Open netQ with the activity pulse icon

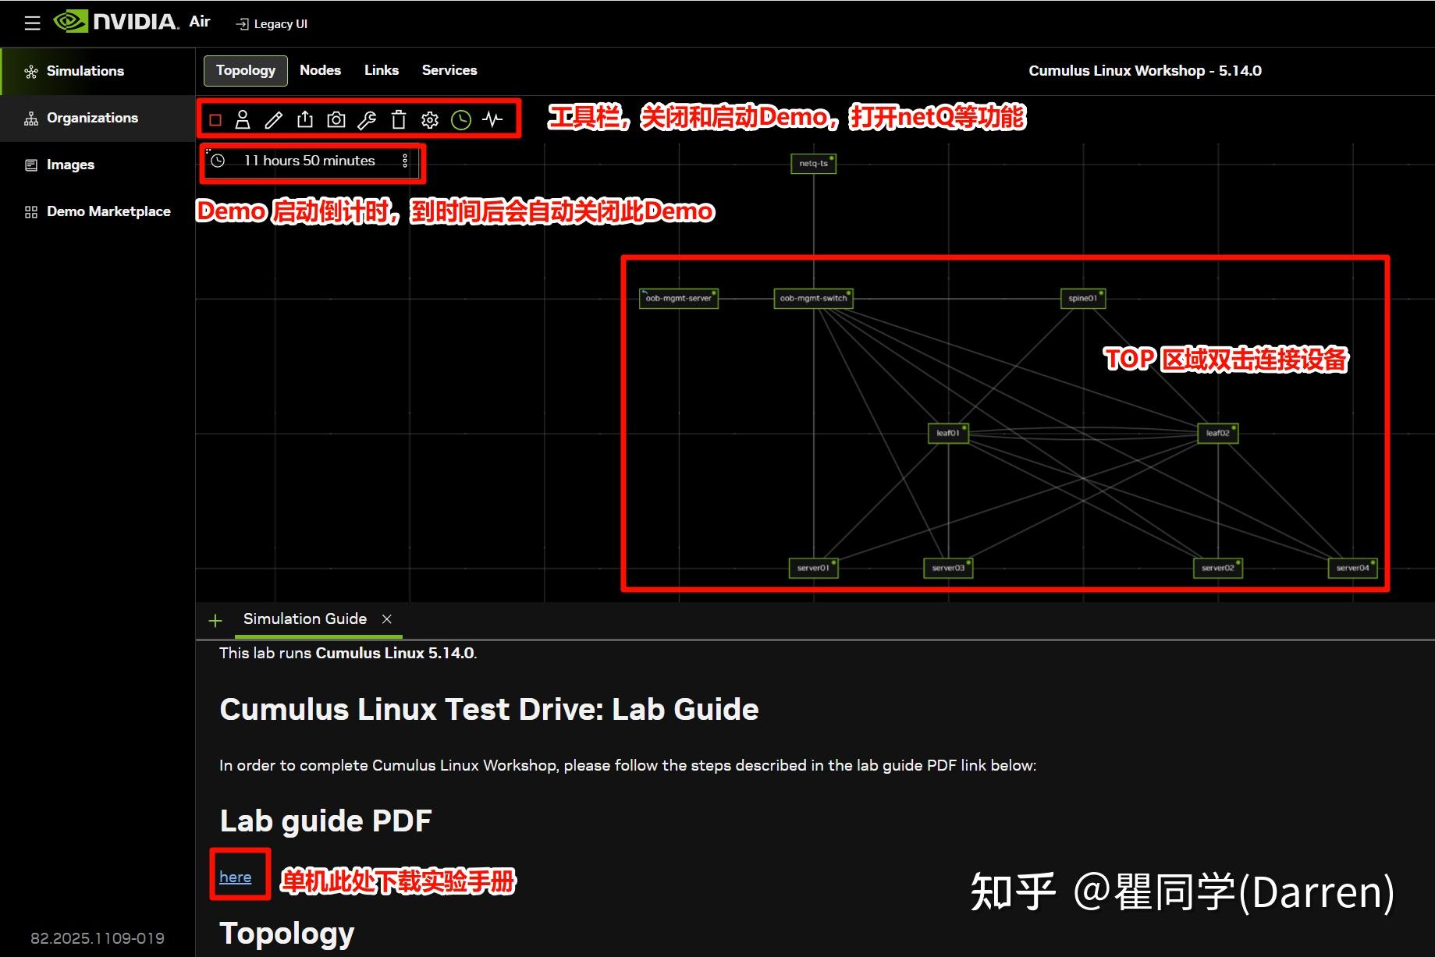(x=492, y=119)
